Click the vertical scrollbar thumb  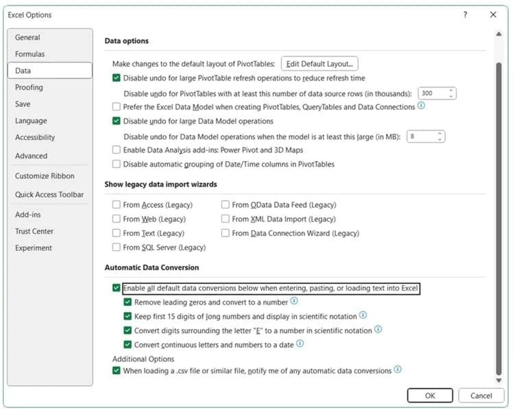point(498,219)
